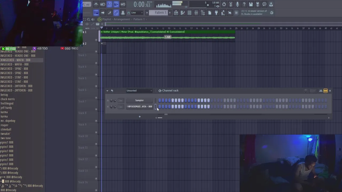Click Sampler mixer track selector box

tap(121, 101)
